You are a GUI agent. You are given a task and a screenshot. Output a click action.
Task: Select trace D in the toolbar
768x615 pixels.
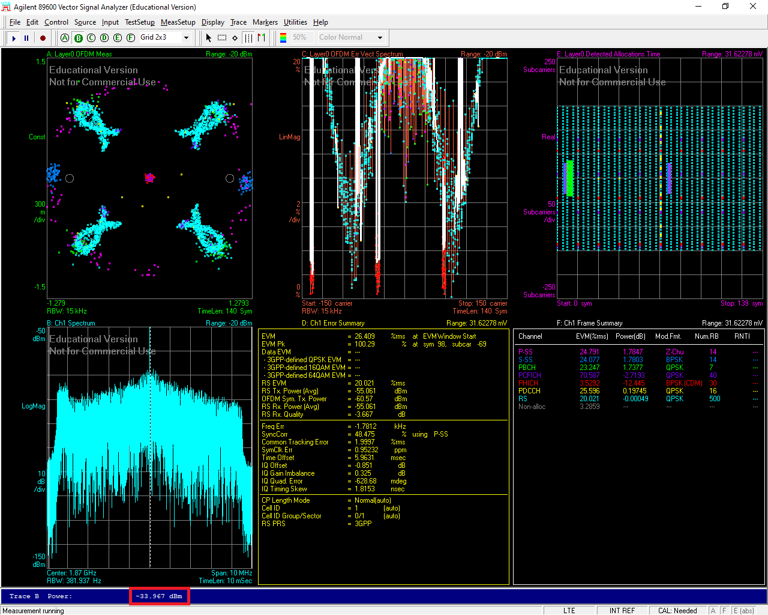104,38
